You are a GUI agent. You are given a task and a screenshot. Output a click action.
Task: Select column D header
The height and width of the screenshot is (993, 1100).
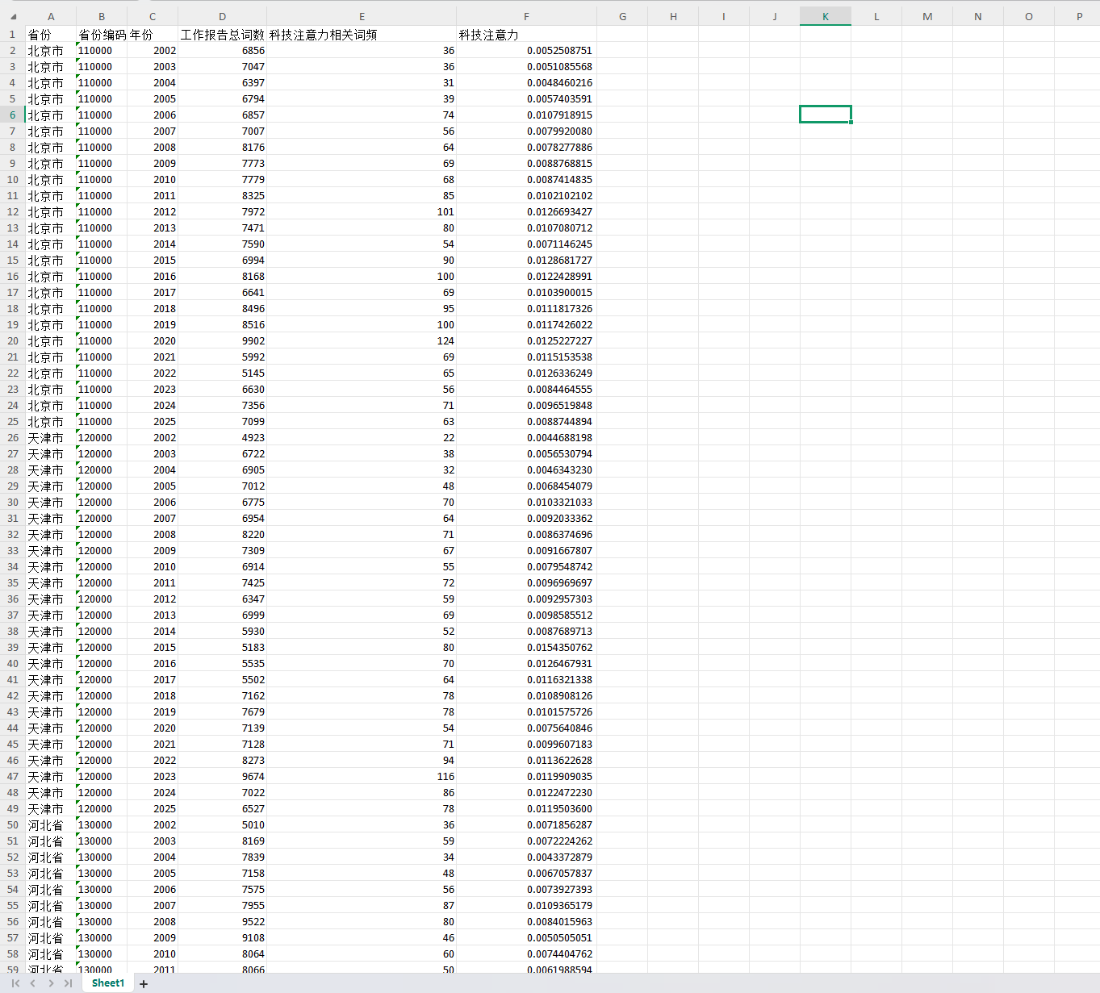tap(223, 17)
